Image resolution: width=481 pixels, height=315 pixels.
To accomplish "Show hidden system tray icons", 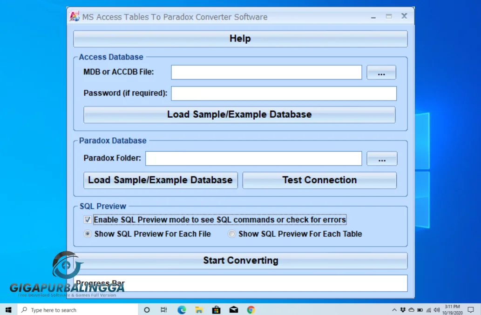I will [x=394, y=310].
